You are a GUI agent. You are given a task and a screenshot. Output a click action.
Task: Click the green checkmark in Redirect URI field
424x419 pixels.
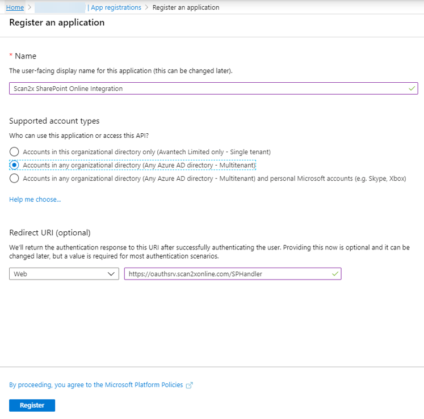(335, 274)
